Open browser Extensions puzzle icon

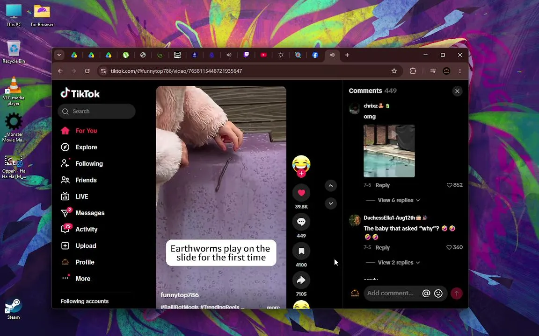click(413, 71)
